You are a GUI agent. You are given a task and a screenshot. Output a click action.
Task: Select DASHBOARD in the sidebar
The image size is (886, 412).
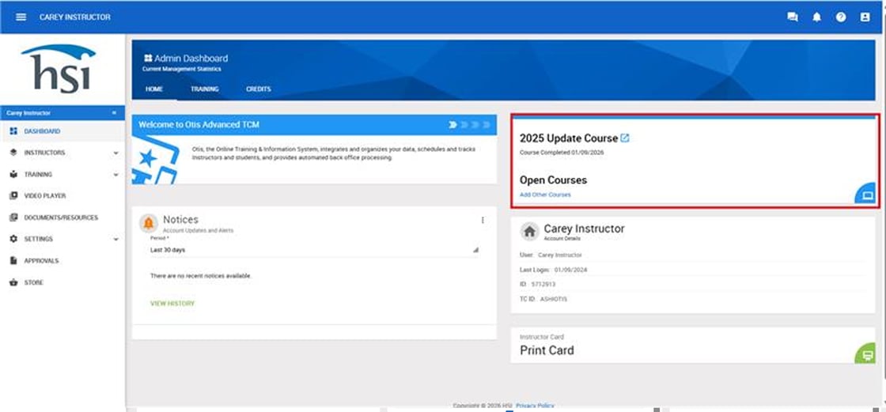pos(42,131)
